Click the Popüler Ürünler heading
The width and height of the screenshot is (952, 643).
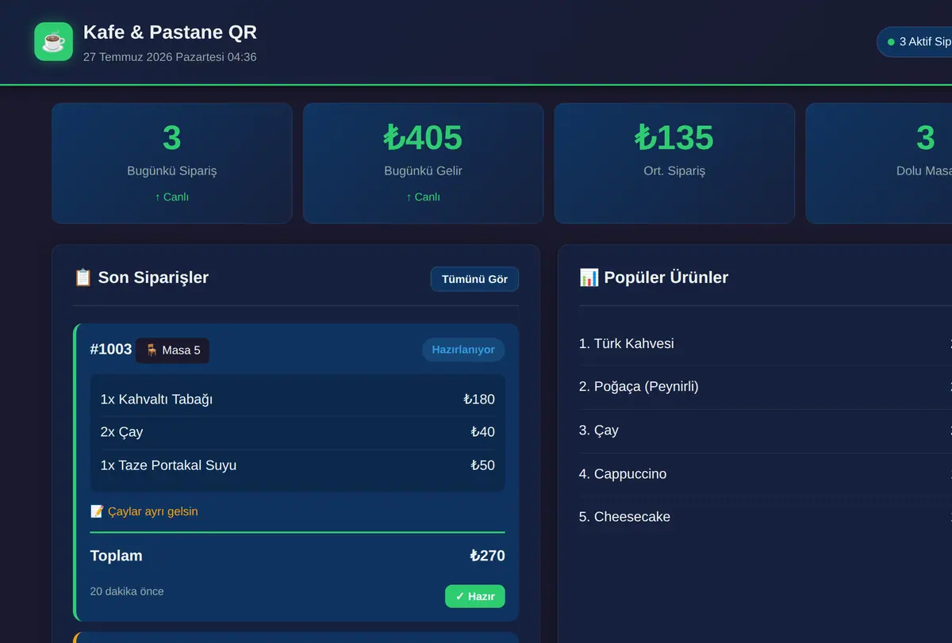pyautogui.click(x=666, y=277)
